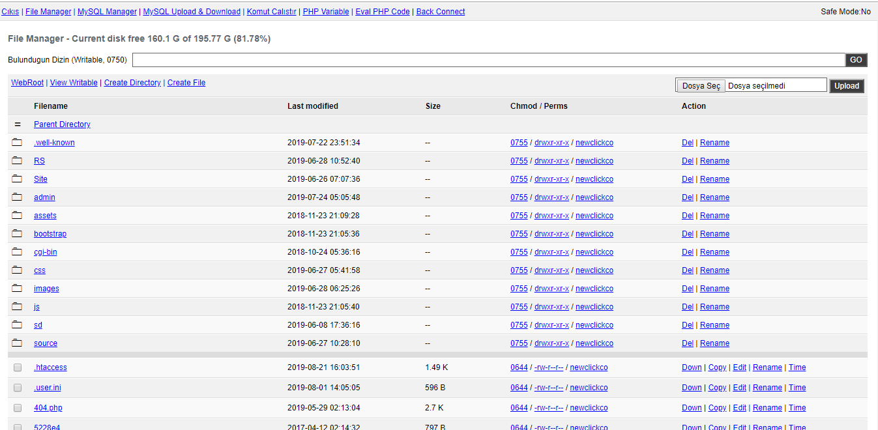The width and height of the screenshot is (878, 430).
Task: Click the folder icon beside css
Action: tap(17, 270)
